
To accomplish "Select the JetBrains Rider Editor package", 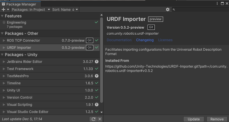I will (50, 62).
